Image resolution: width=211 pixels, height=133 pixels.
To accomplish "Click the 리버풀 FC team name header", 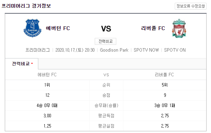I will point(153,28).
